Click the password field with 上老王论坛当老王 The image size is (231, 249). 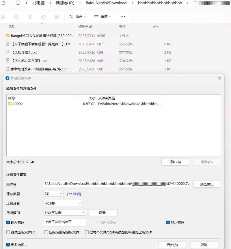(x=65, y=222)
